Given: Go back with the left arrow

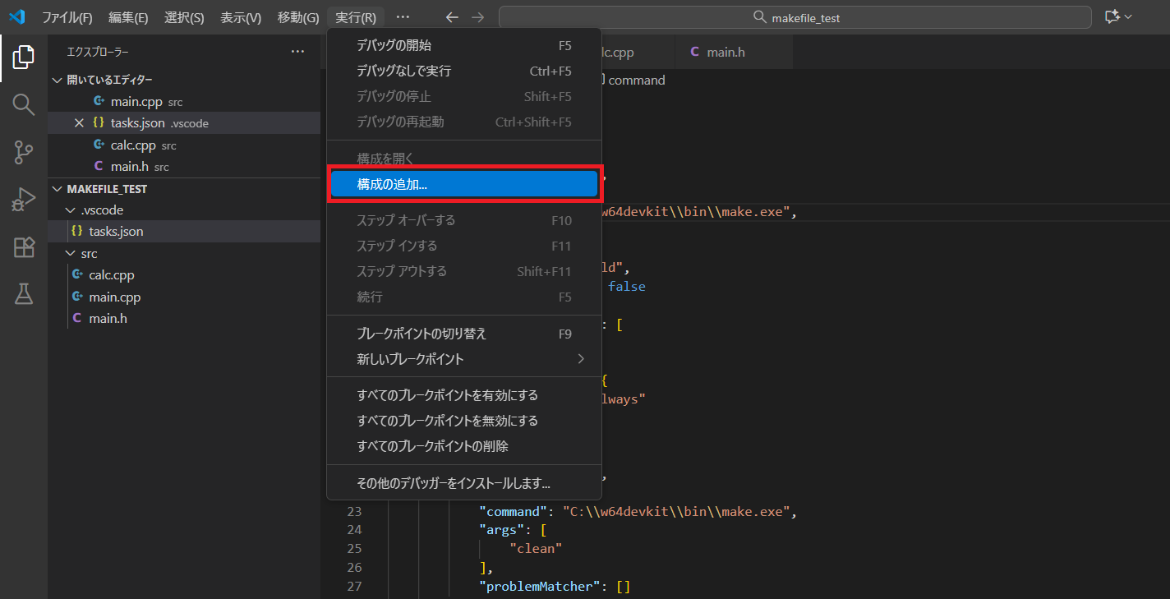Looking at the screenshot, I should pyautogui.click(x=451, y=17).
